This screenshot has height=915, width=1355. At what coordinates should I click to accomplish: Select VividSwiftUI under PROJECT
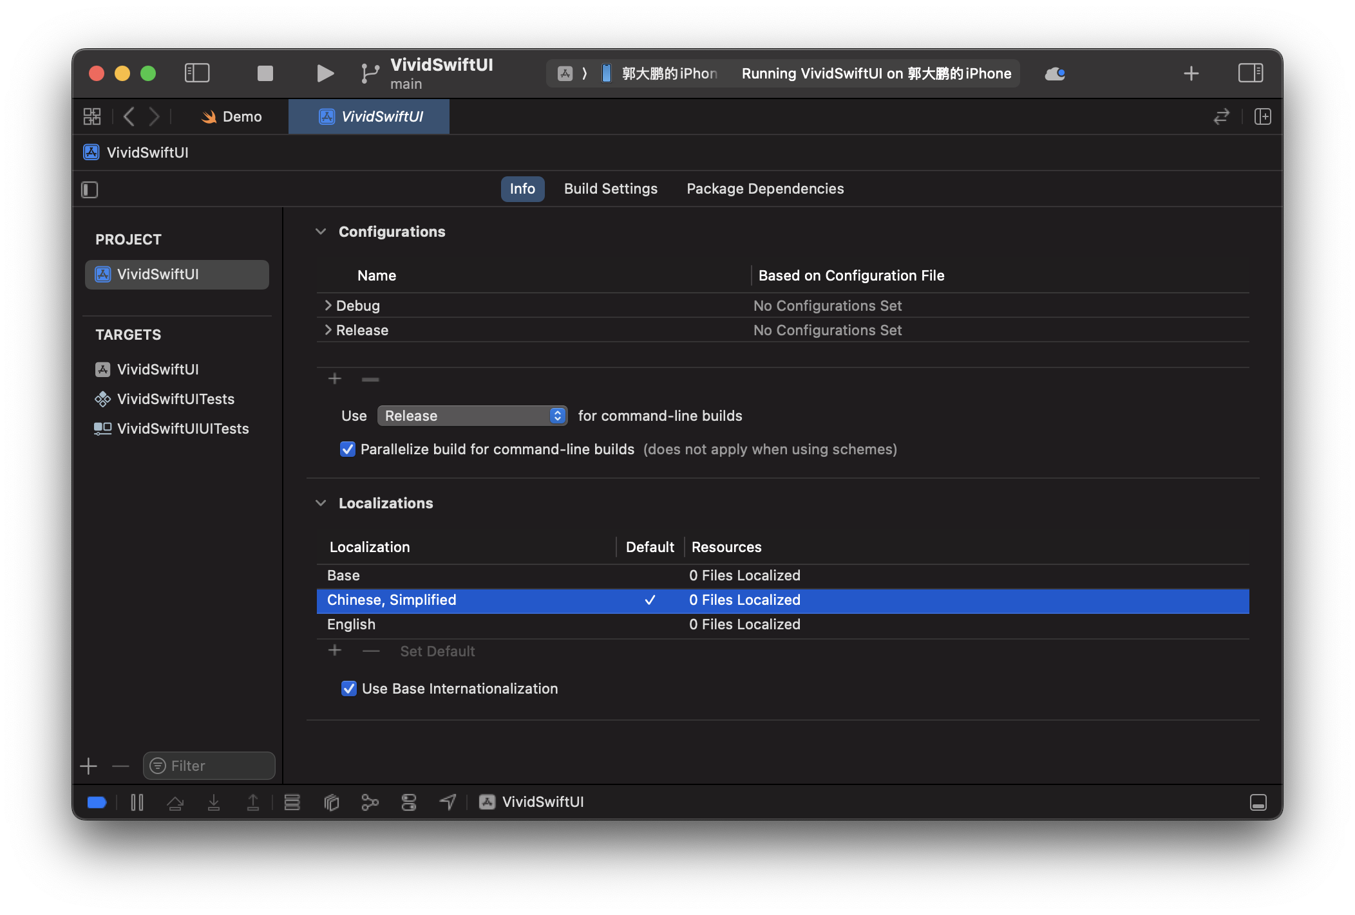(x=177, y=275)
